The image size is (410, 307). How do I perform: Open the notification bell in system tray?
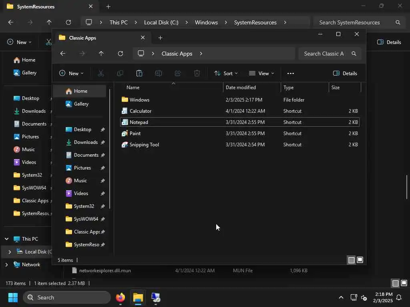[399, 297]
